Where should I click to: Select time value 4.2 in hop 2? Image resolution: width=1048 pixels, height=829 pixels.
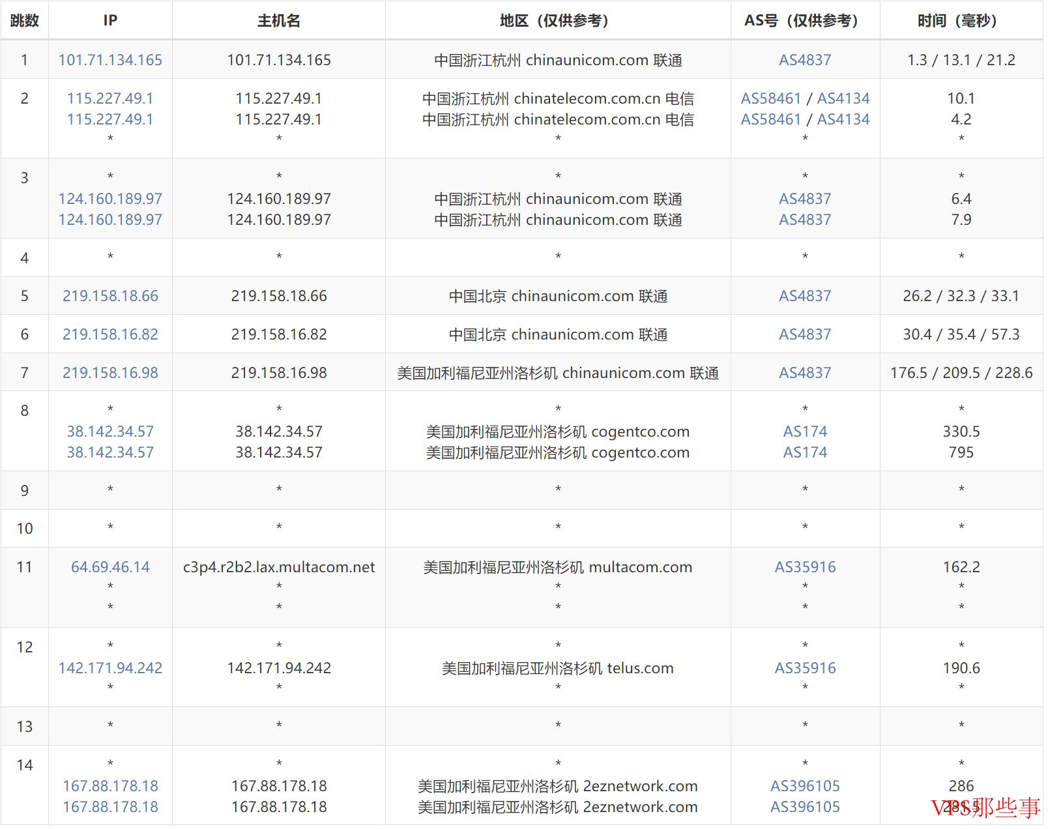click(961, 119)
